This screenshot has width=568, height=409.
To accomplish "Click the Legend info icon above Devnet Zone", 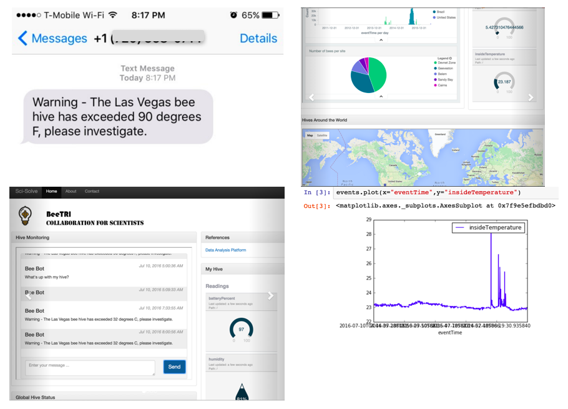I will (450, 58).
